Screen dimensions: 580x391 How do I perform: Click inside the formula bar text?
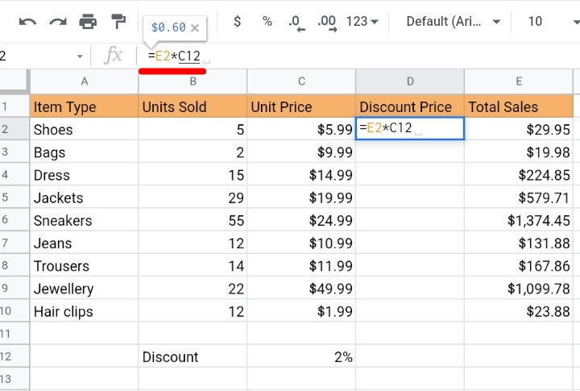[174, 56]
